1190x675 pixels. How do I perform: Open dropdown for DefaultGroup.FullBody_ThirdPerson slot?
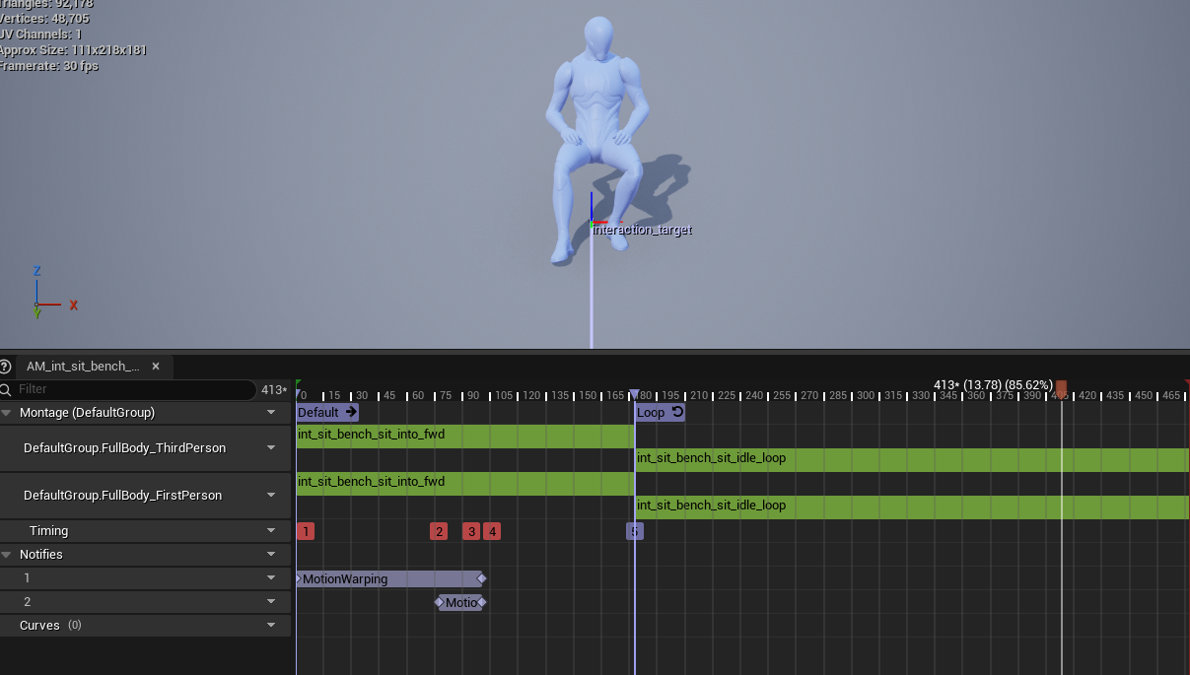pos(271,448)
